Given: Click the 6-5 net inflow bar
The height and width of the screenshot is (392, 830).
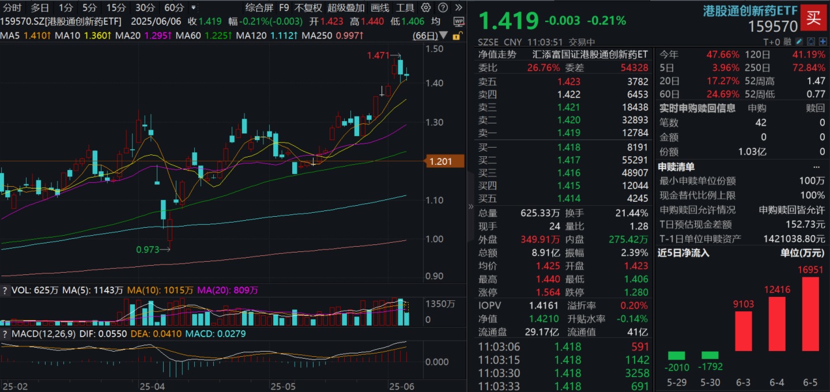Looking at the screenshot, I should [810, 314].
